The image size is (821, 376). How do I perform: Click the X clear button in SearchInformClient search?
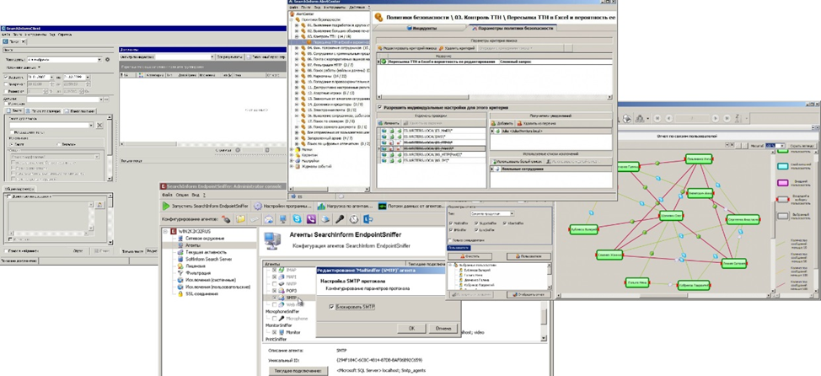pyautogui.click(x=99, y=125)
